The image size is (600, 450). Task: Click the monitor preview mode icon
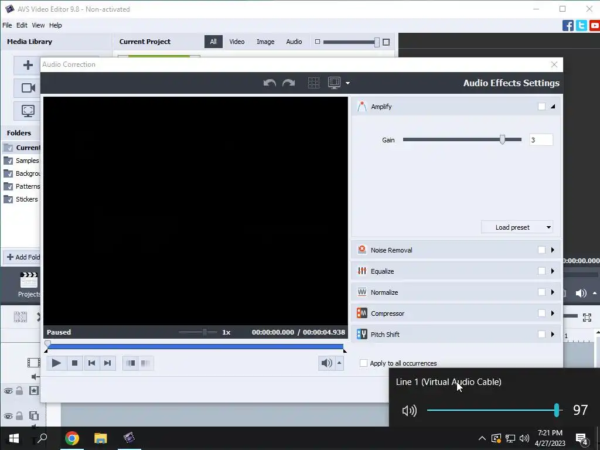(334, 83)
